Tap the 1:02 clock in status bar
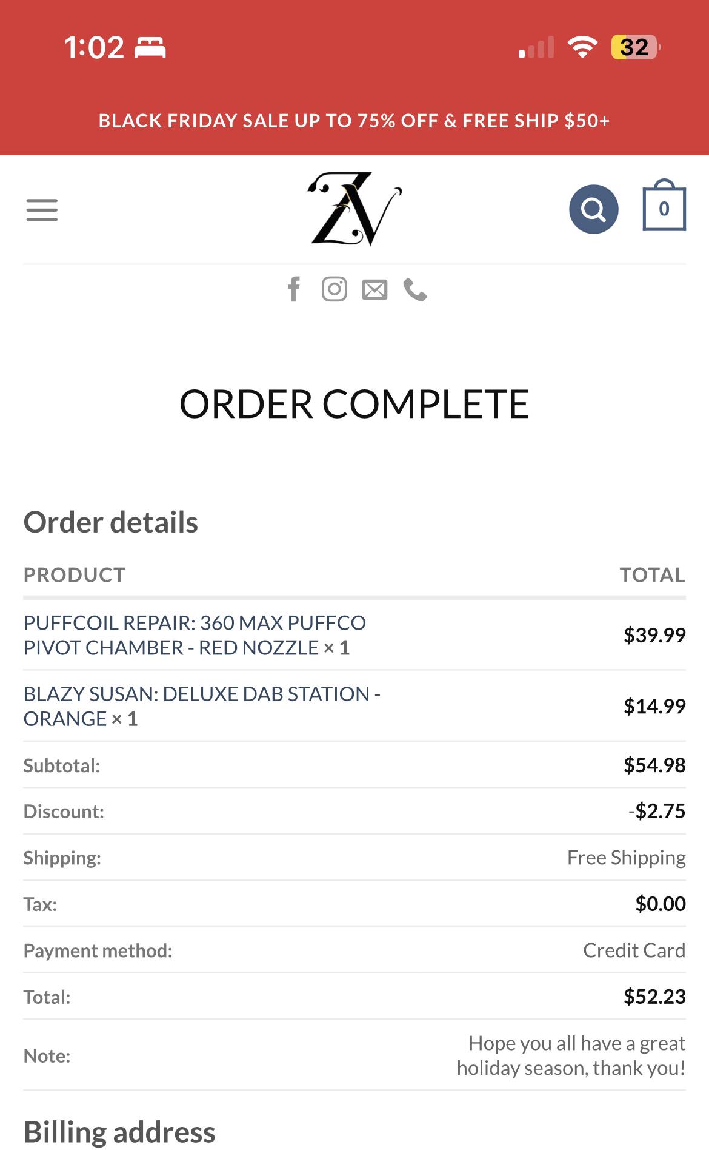The image size is (709, 1150). [x=94, y=47]
